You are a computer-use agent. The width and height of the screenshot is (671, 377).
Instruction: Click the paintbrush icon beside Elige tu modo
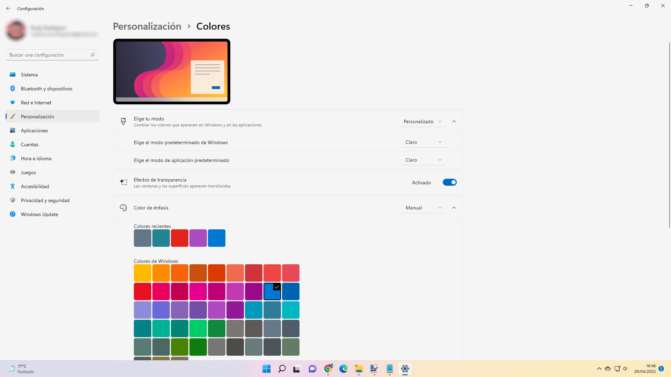coord(123,121)
